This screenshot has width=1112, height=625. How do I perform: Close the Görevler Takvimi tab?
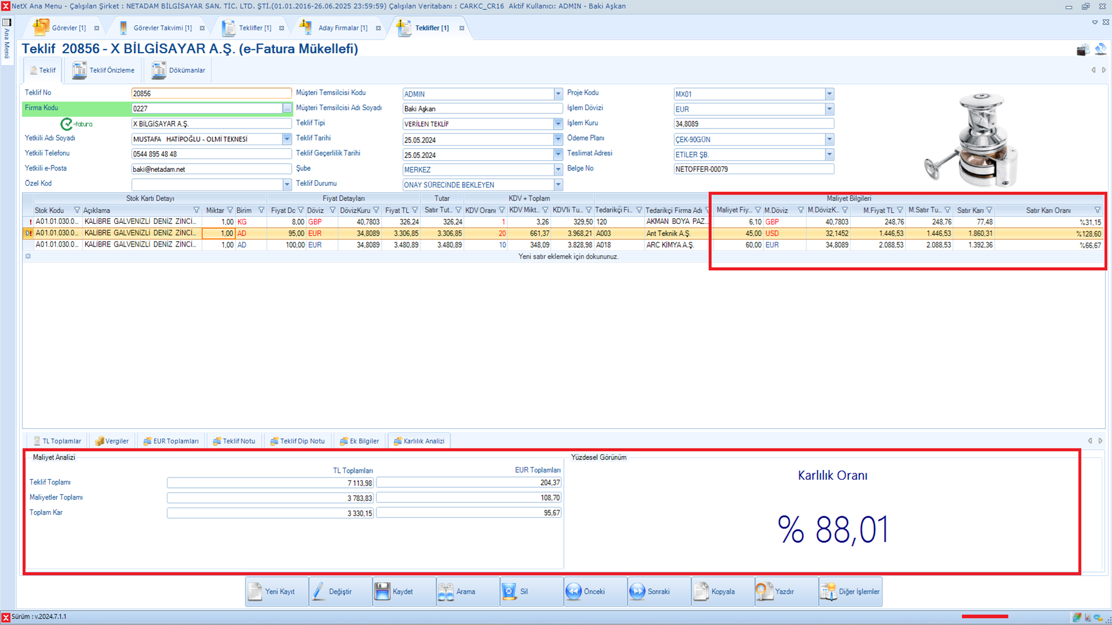coord(202,28)
